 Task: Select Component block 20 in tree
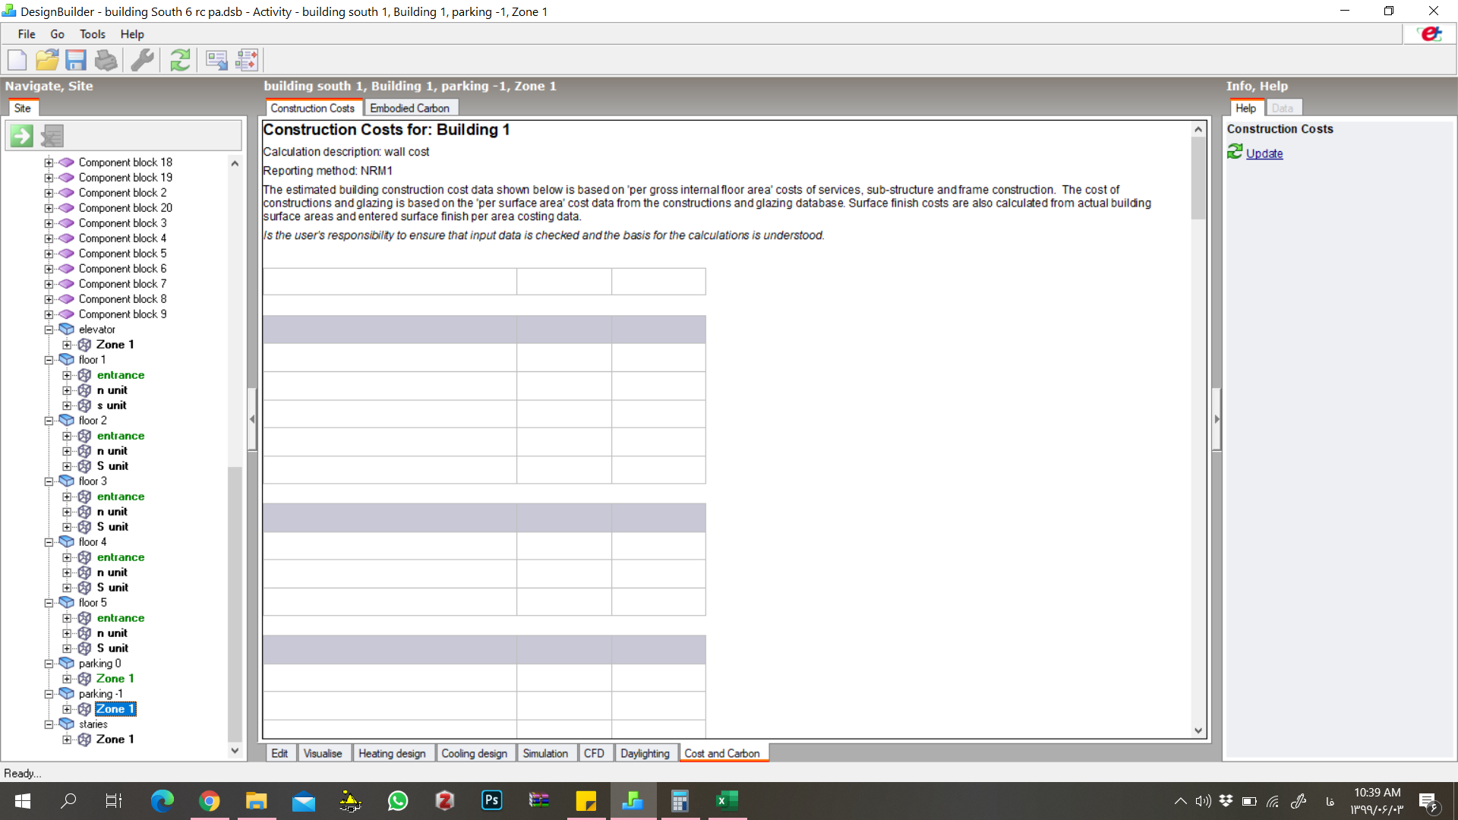tap(125, 208)
